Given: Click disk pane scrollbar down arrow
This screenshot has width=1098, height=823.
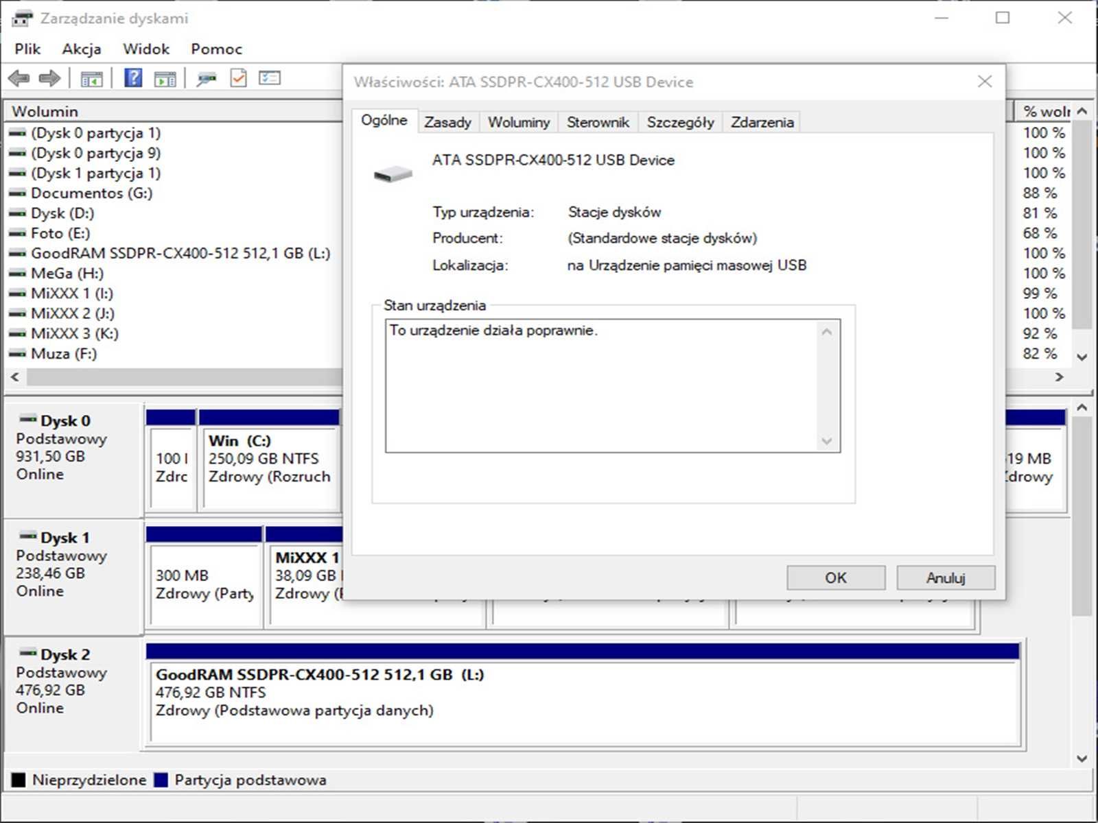Looking at the screenshot, I should tap(1082, 759).
